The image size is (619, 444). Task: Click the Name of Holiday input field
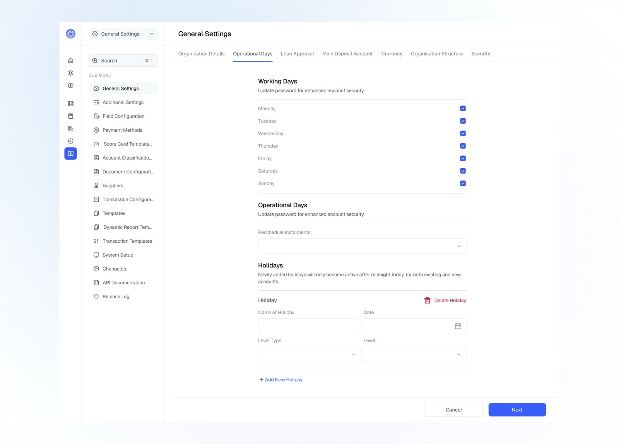pos(309,326)
